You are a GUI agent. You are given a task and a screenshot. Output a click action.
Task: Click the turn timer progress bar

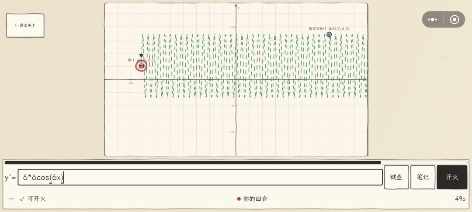pyautogui.click(x=236, y=162)
